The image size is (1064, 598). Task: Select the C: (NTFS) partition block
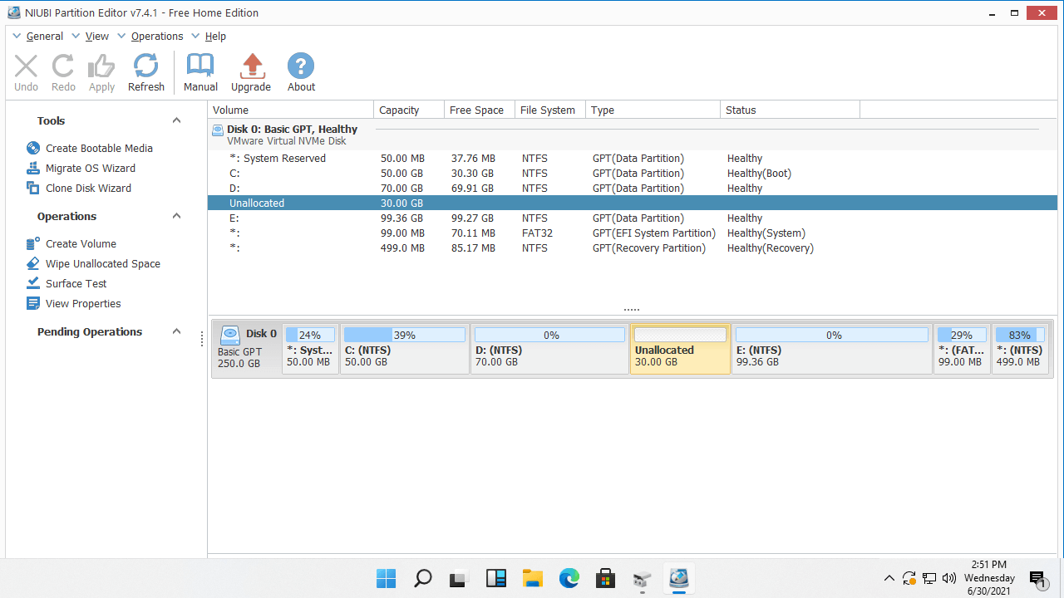click(404, 350)
